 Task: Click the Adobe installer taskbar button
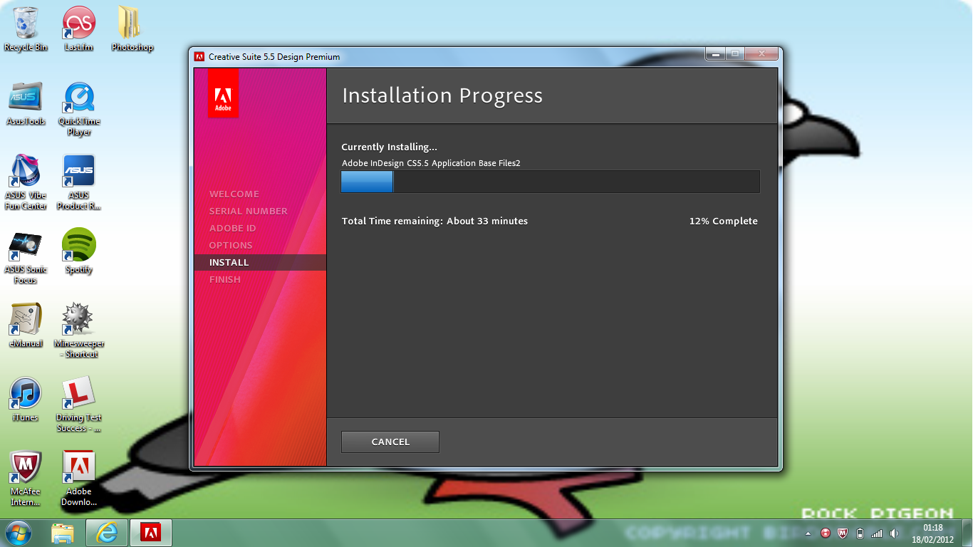coord(151,533)
